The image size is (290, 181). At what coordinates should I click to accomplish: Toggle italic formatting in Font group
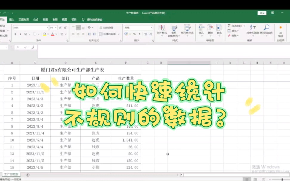point(21,34)
